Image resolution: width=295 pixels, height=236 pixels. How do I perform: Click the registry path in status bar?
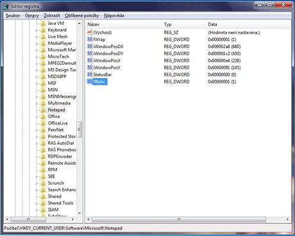pos(63,228)
